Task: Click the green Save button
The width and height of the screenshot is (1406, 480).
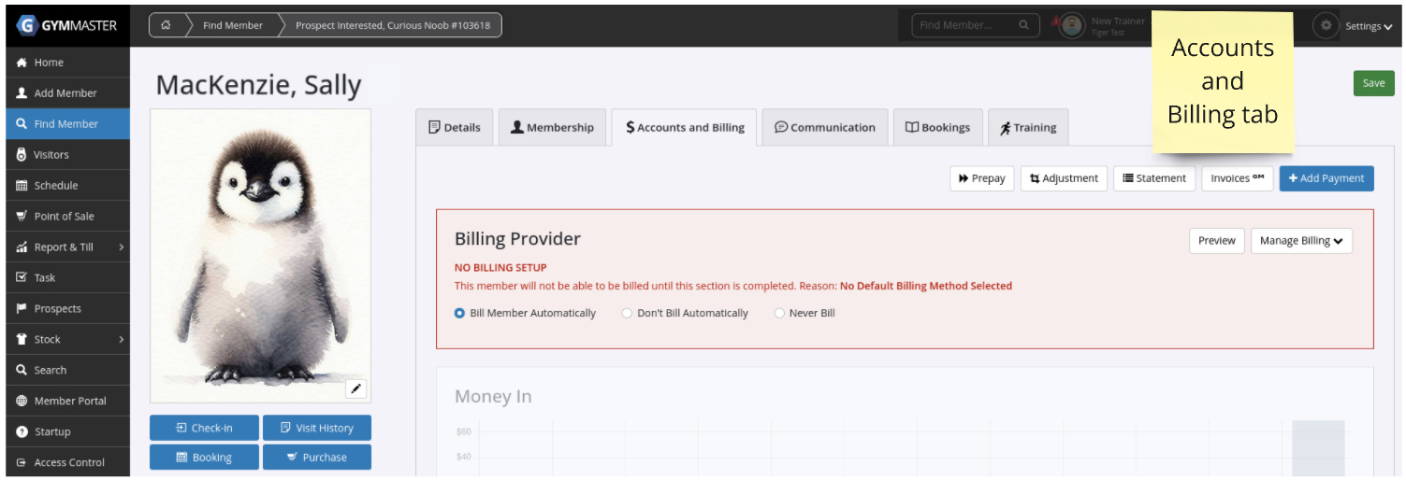Action: coord(1372,83)
